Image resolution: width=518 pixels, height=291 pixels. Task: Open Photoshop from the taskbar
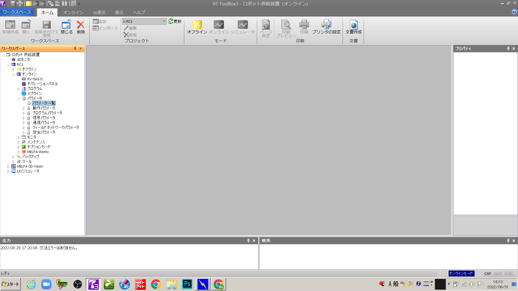(x=187, y=284)
